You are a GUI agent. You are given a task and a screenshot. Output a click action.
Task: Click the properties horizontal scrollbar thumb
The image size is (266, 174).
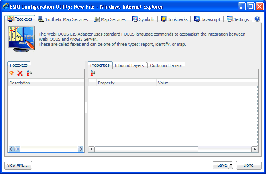point(146,149)
